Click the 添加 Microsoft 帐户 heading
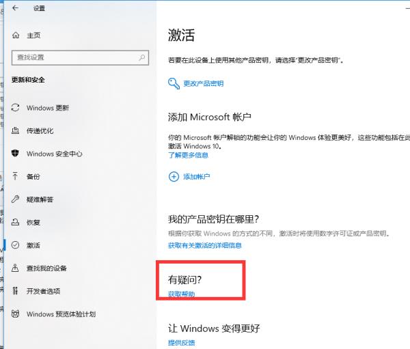 click(210, 117)
